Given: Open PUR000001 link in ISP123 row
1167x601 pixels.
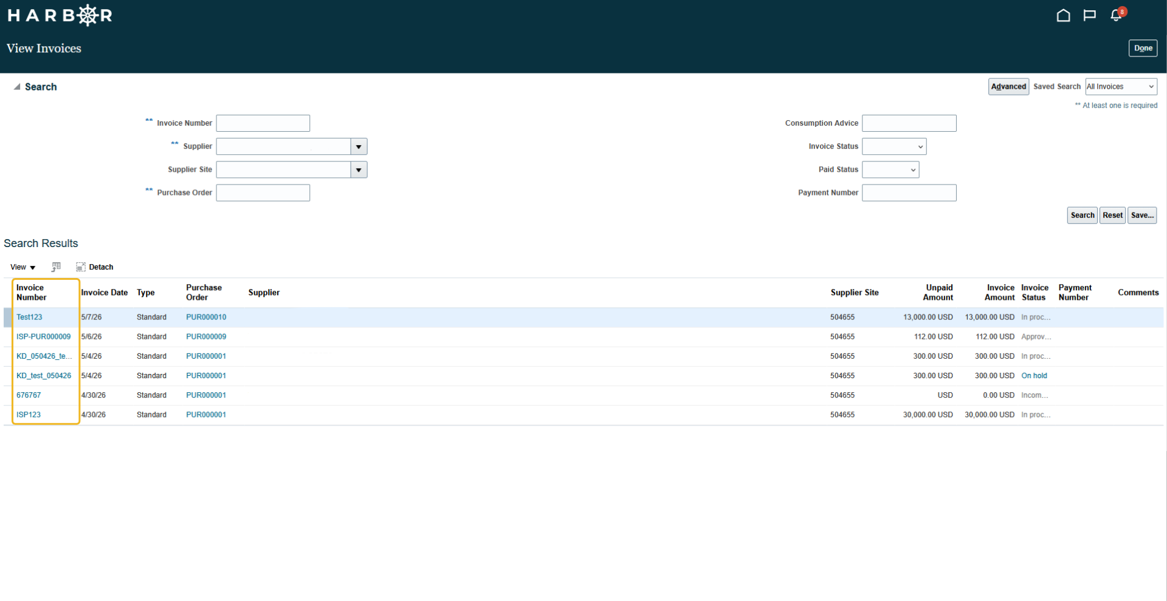Looking at the screenshot, I should [206, 415].
